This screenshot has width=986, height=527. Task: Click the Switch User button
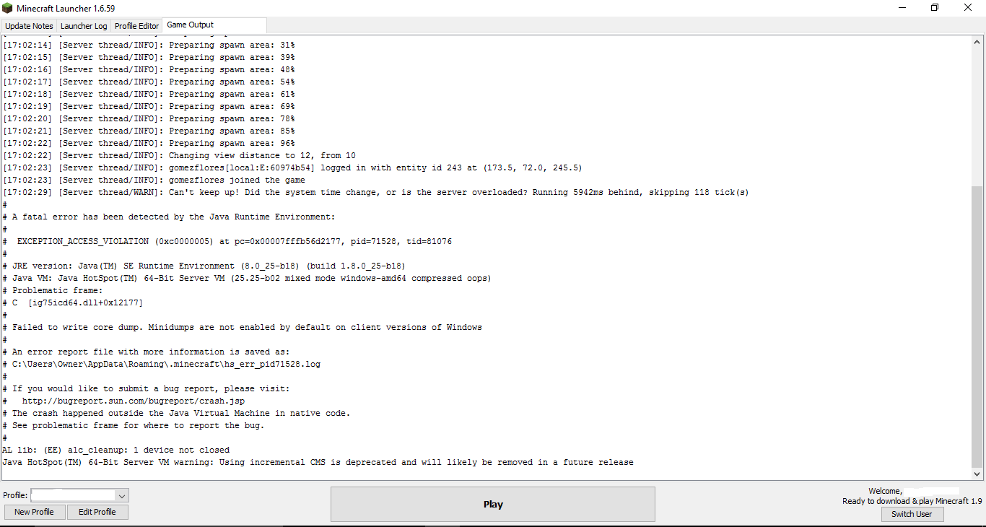coord(912,514)
